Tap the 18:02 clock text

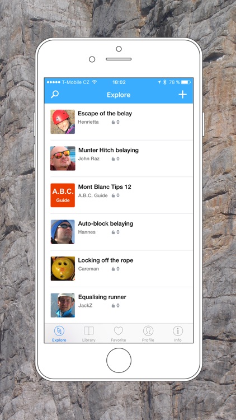[119, 82]
